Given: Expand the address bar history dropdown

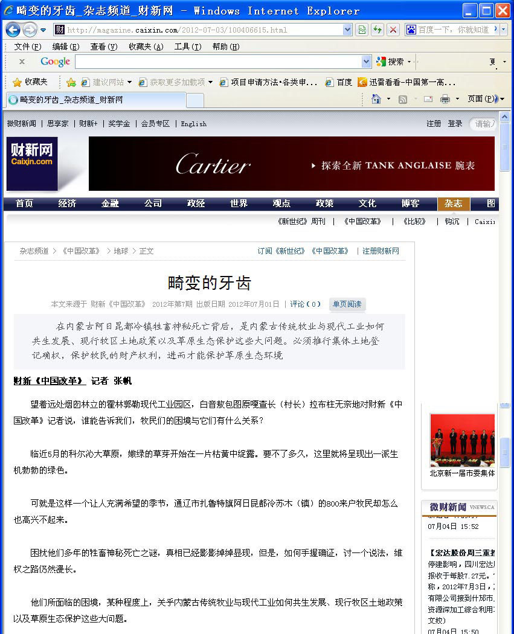Looking at the screenshot, I should coord(347,30).
